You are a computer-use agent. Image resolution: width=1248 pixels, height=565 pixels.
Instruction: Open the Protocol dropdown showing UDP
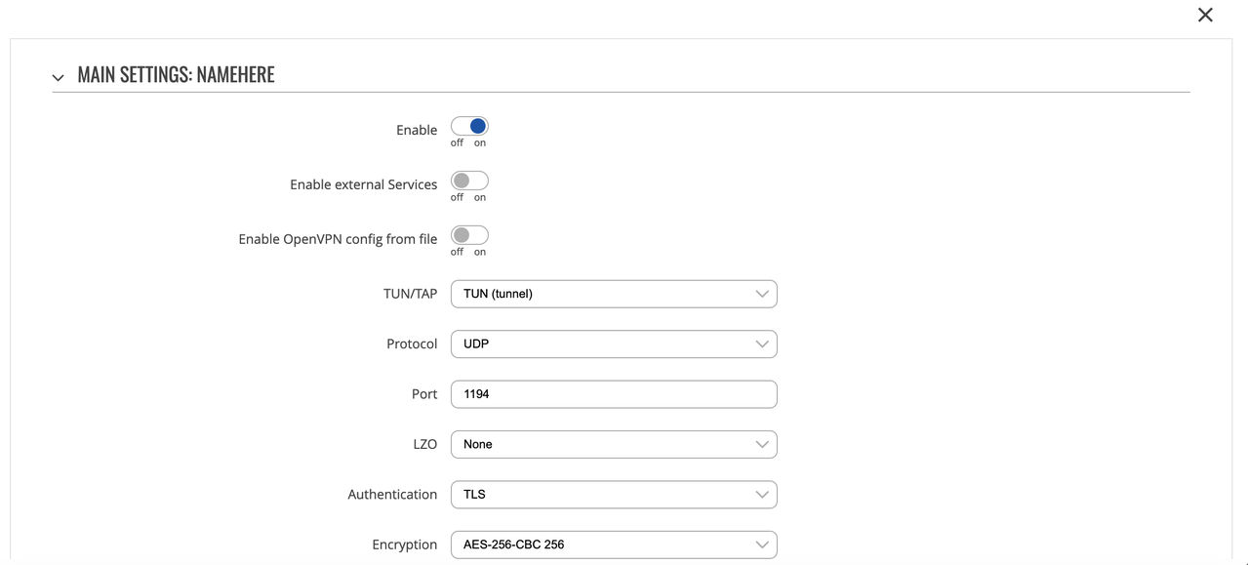613,344
